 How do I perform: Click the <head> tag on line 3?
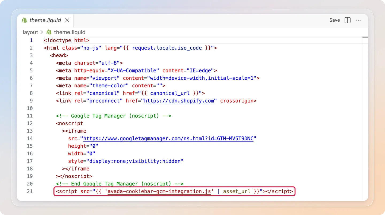click(x=59, y=55)
